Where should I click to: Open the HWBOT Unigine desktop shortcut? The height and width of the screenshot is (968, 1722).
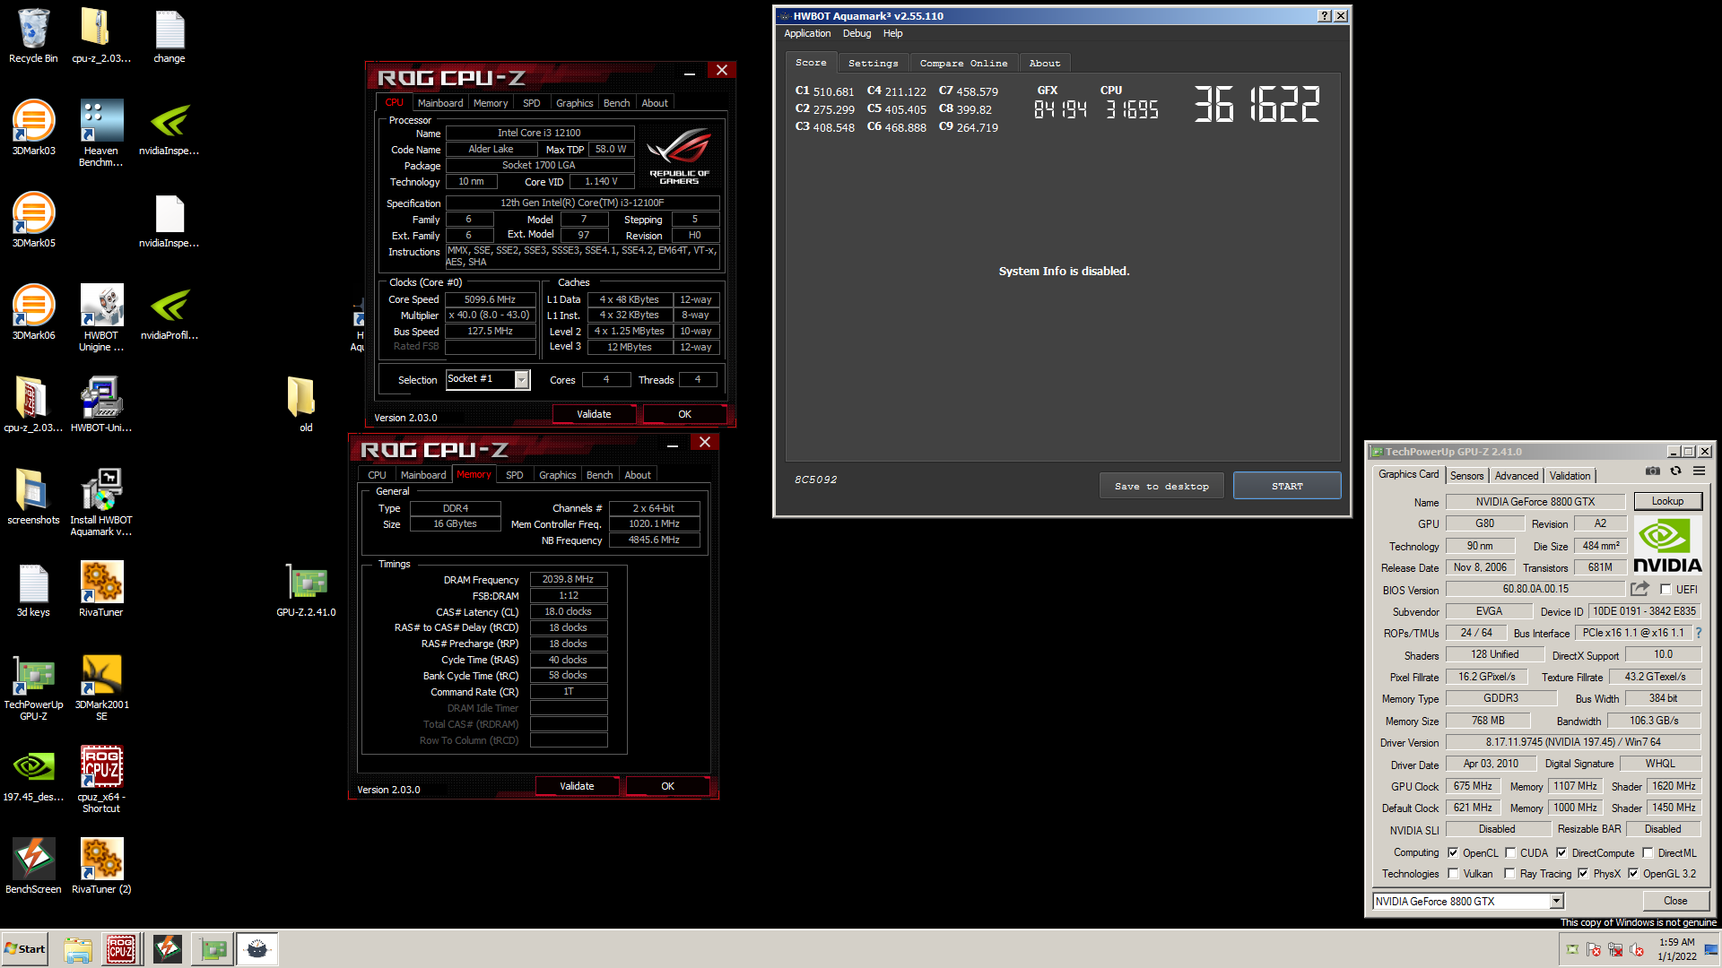pos(101,318)
